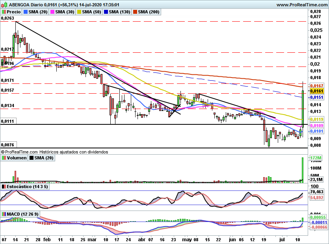The width and height of the screenshot is (329, 244).
Task: Click the Estocástico indicator icon
Action: (x=4, y=187)
